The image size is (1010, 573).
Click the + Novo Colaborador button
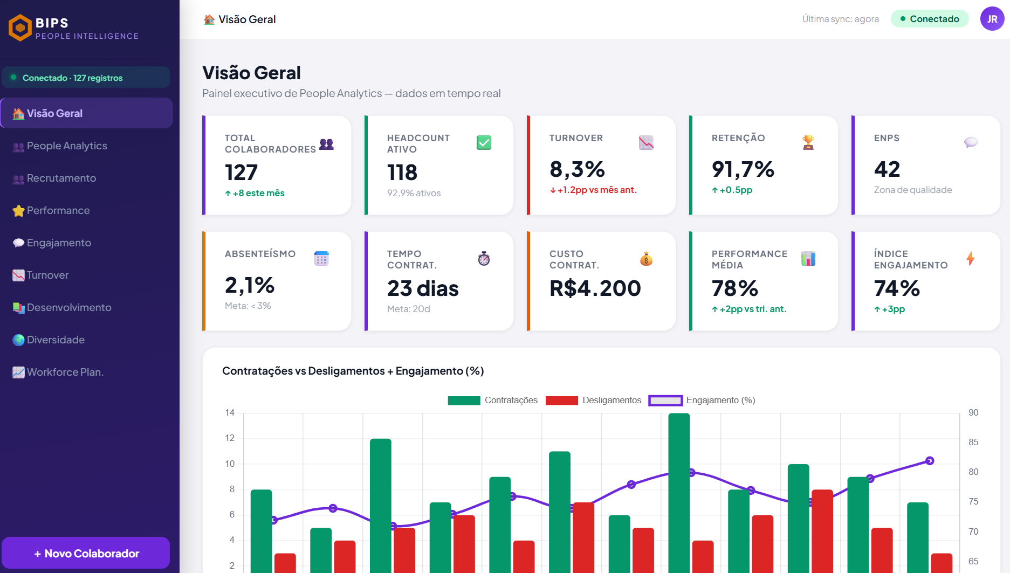86,553
